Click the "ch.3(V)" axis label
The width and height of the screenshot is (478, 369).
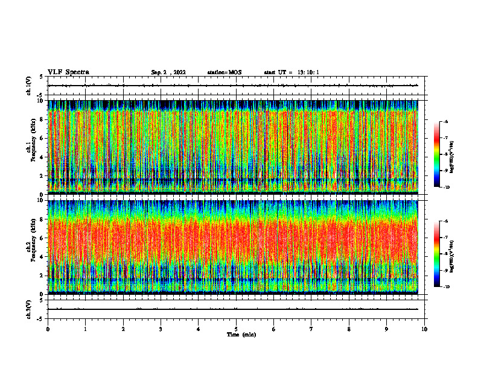[x=28, y=309]
